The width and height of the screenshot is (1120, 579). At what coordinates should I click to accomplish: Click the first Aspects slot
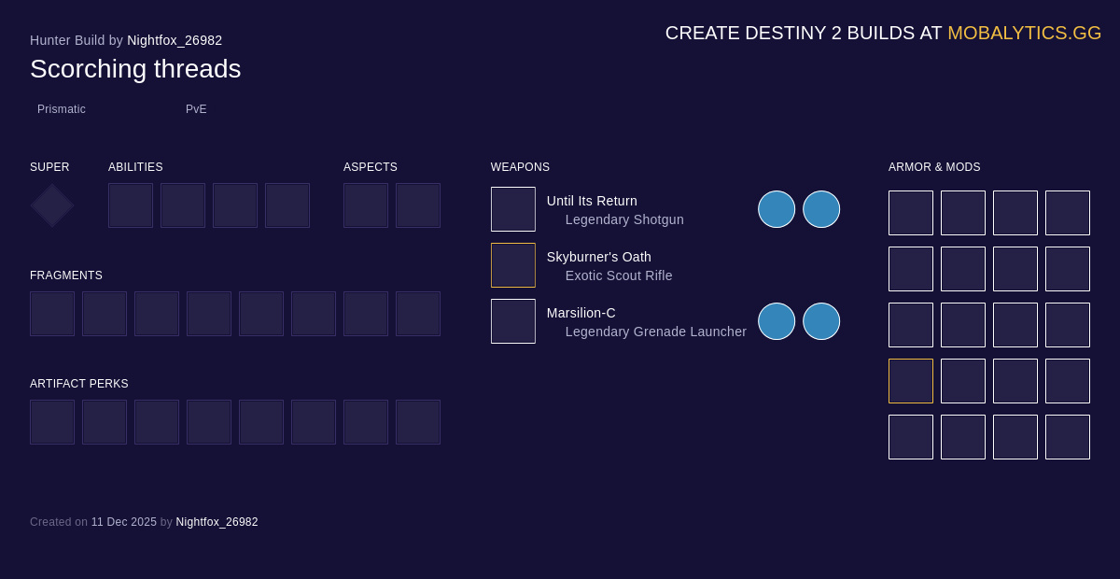pos(366,205)
